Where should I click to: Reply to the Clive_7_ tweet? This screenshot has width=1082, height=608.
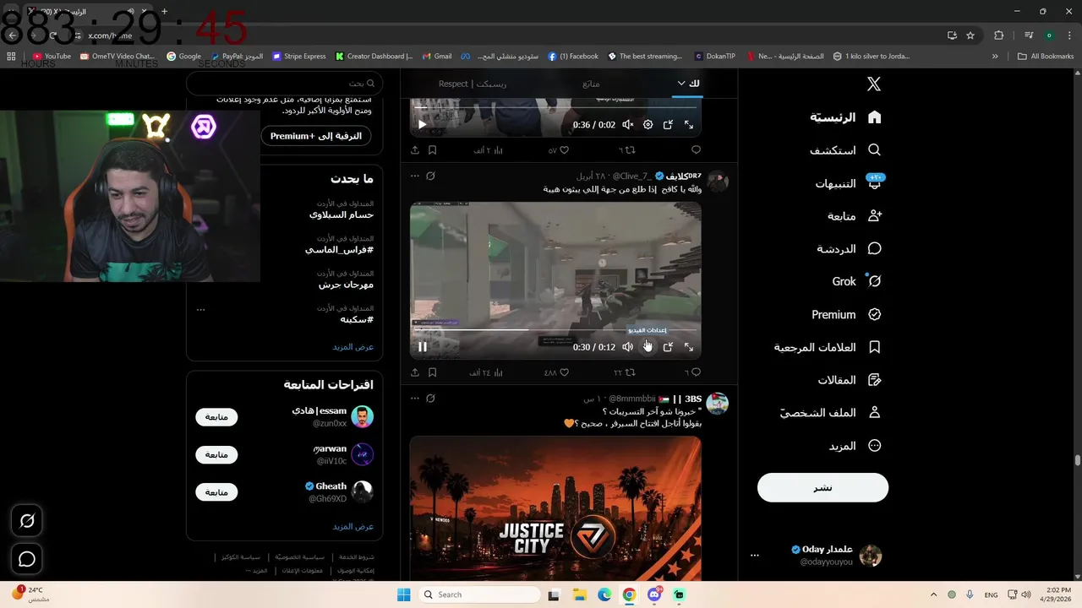coord(696,372)
